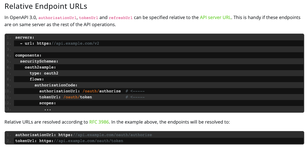Open the API server URL link
Viewport: 308px width, 150px height.
coord(215,17)
